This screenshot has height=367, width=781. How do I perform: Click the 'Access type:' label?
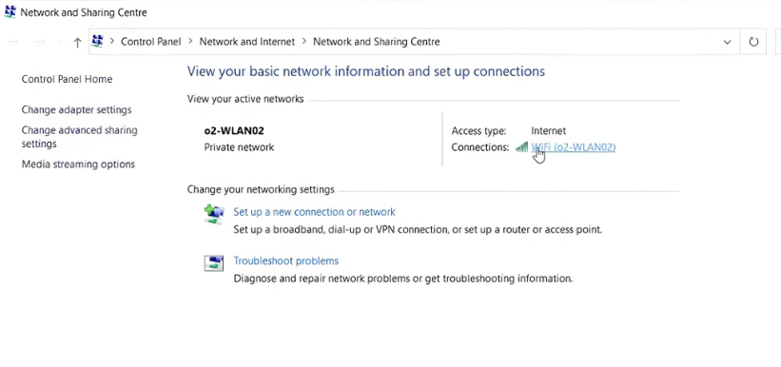(x=478, y=131)
